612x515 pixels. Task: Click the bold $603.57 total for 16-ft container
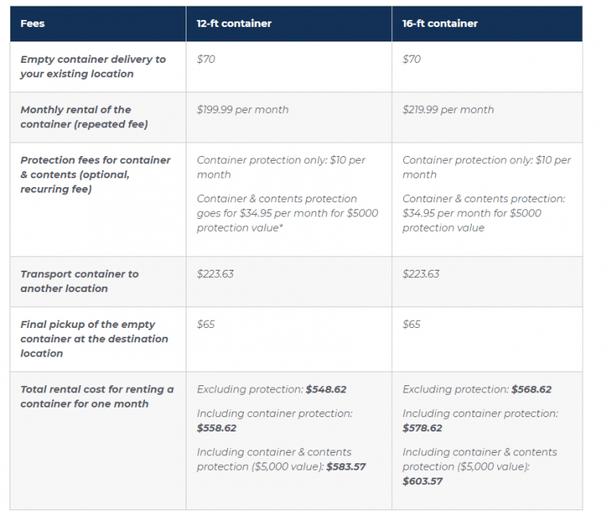(422, 482)
